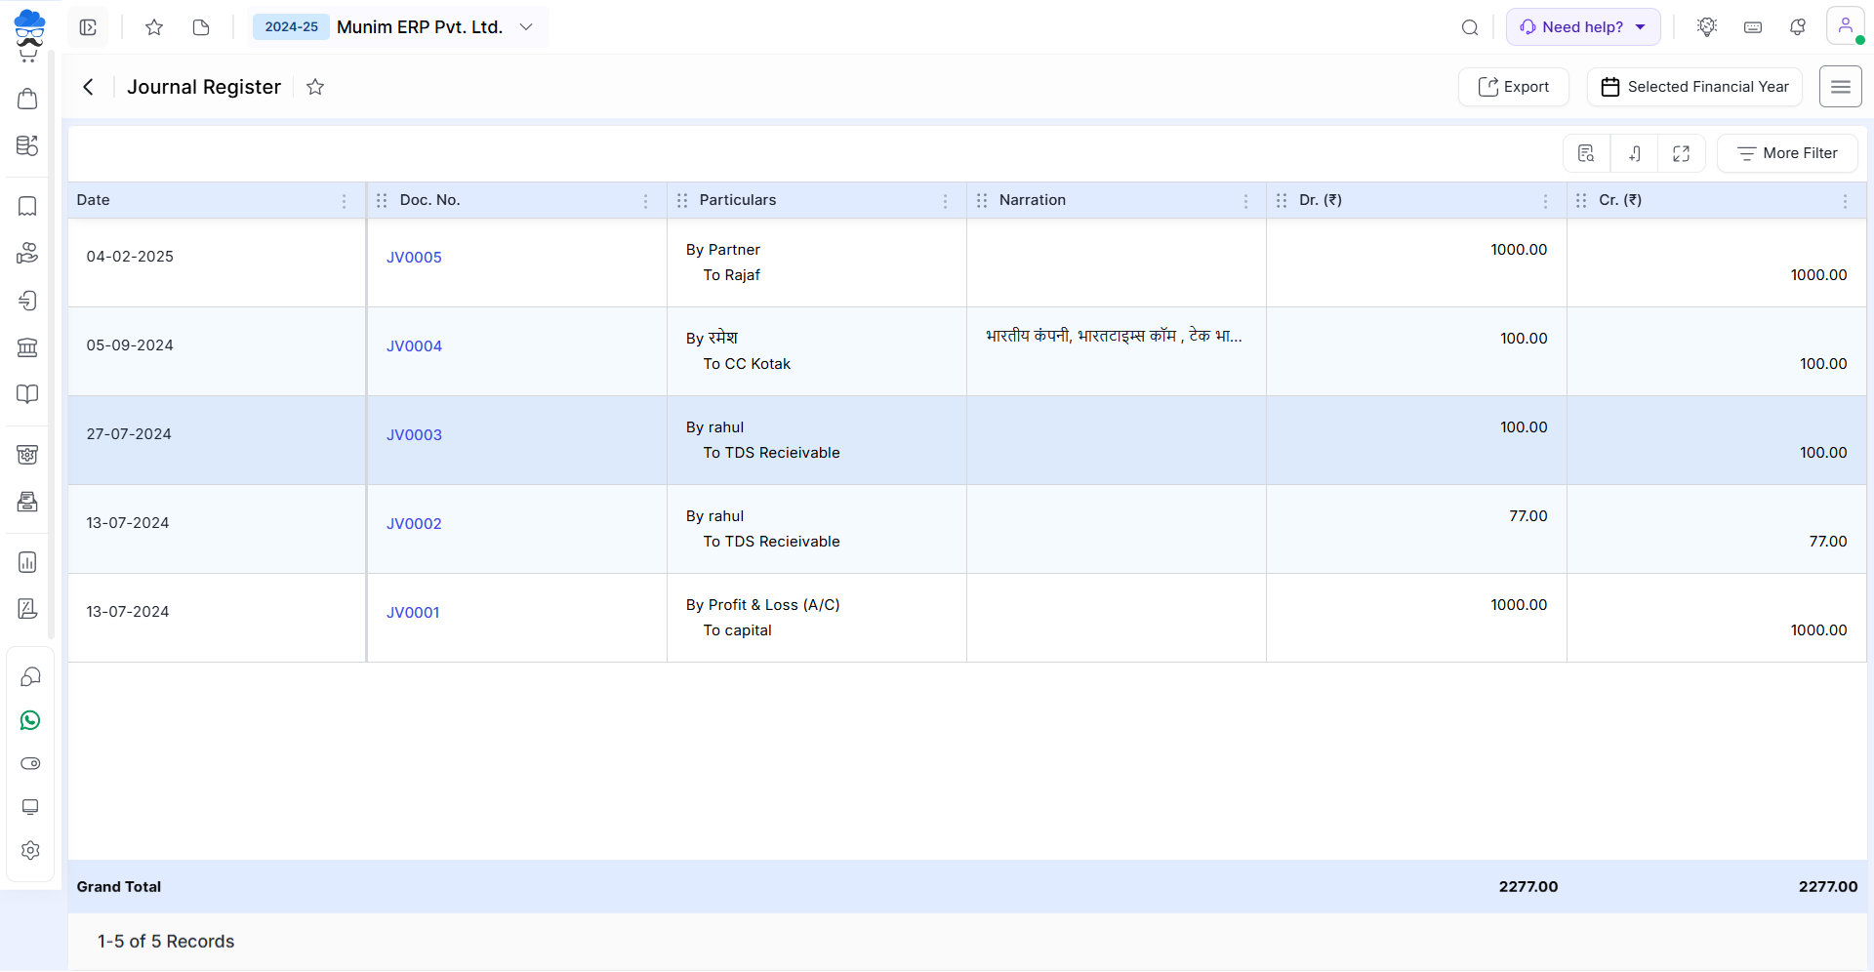1874x972 pixels.
Task: Open the bar chart reports icon in the sidebar
Action: point(28,562)
